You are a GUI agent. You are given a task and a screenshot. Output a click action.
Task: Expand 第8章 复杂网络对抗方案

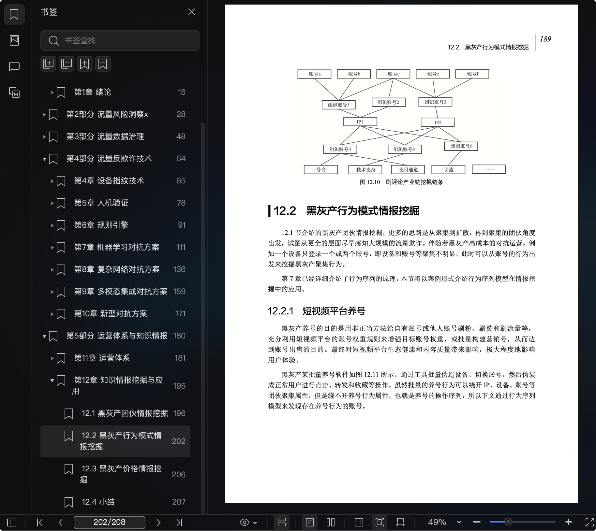click(52, 270)
